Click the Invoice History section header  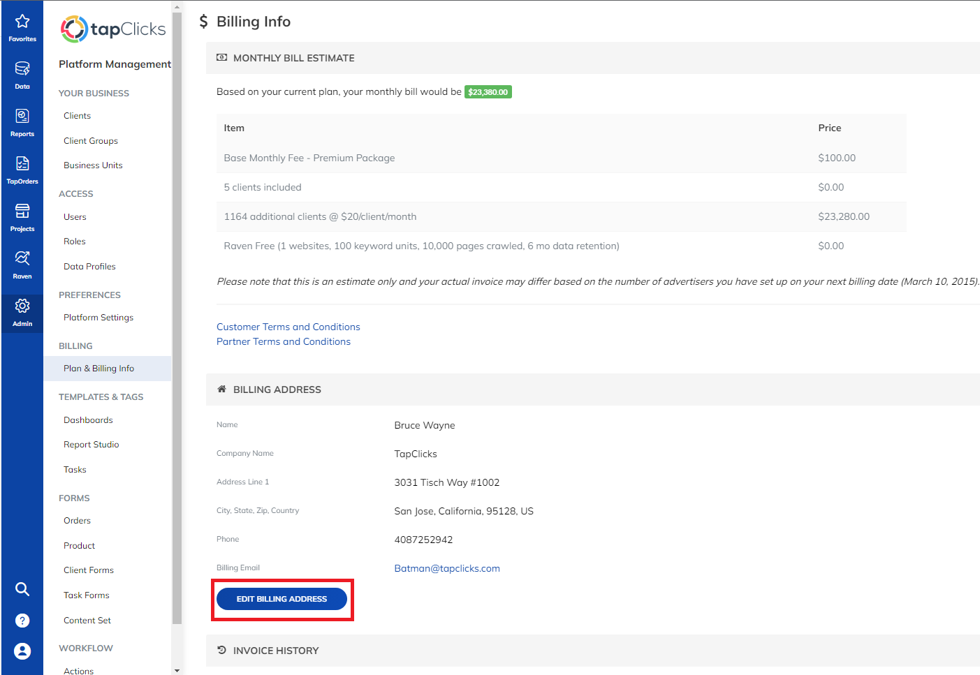pos(593,651)
